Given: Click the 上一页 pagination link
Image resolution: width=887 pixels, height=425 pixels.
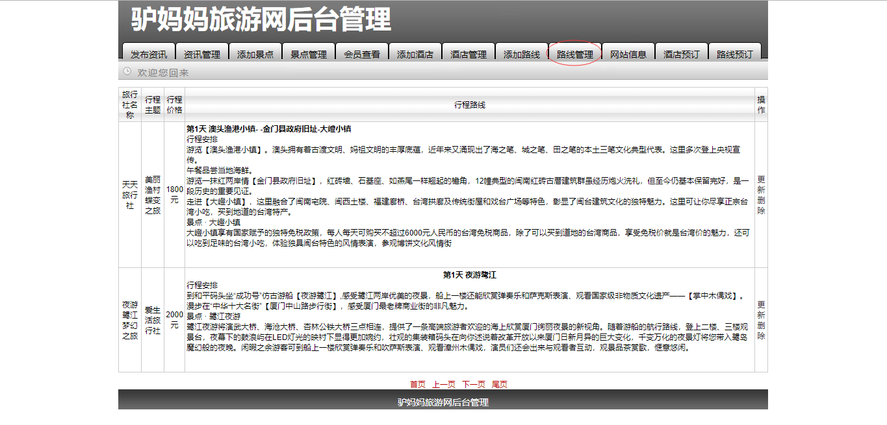Looking at the screenshot, I should point(444,384).
